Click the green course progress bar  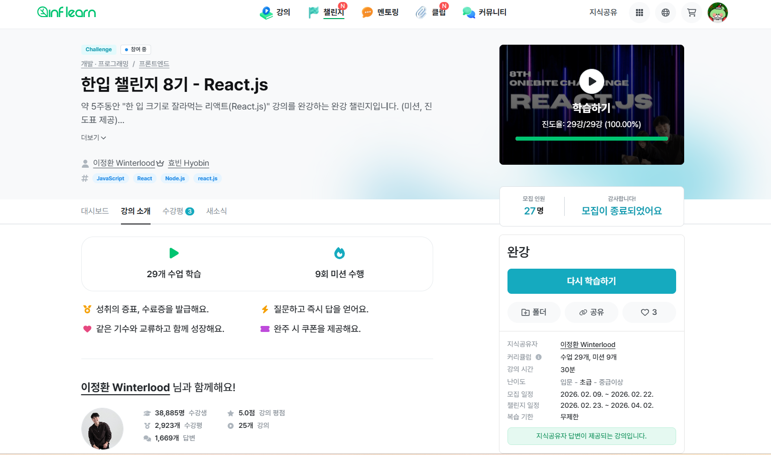pyautogui.click(x=592, y=139)
